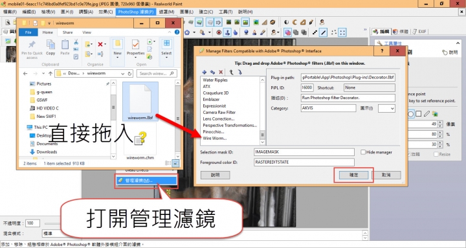Open the 工具(T) menu
This screenshot has height=248, width=466.
click(x=226, y=12)
